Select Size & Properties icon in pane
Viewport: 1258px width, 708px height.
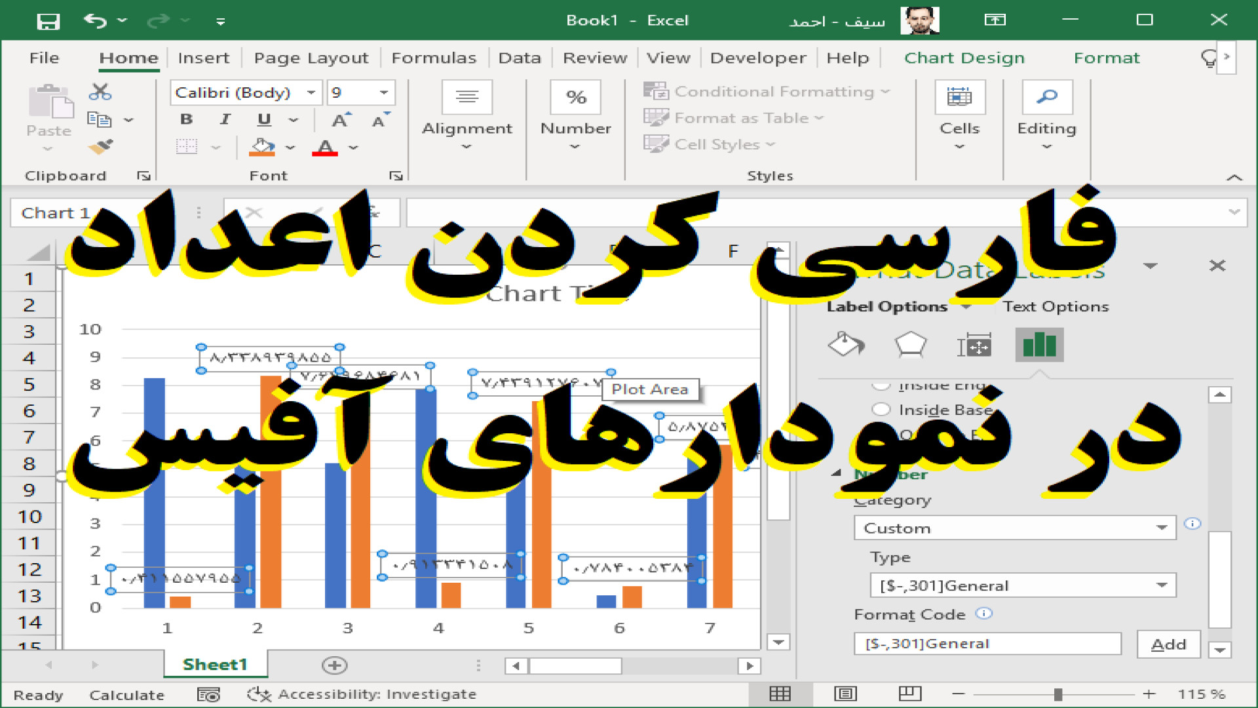tap(974, 345)
